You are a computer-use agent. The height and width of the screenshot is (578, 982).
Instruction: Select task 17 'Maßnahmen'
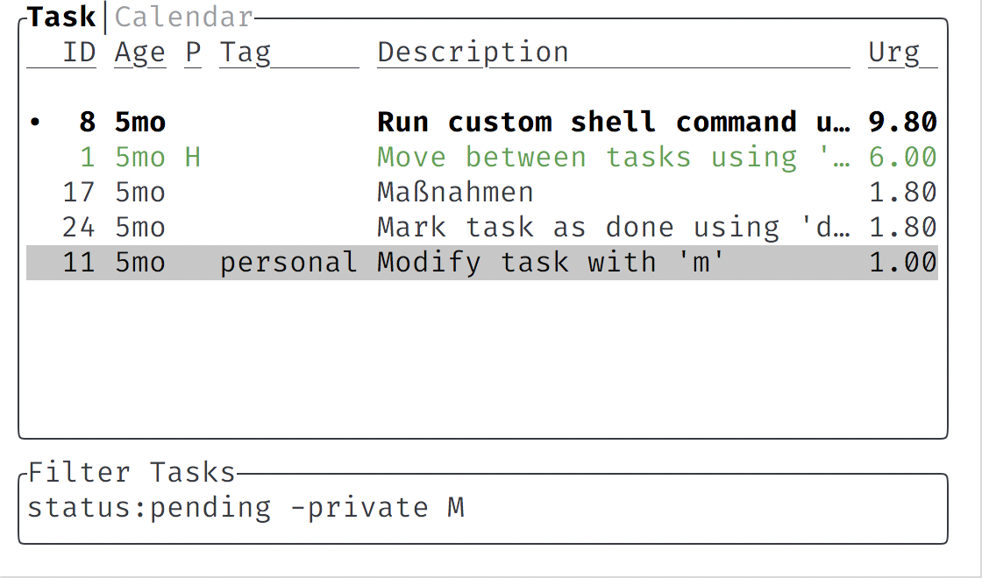coord(455,192)
